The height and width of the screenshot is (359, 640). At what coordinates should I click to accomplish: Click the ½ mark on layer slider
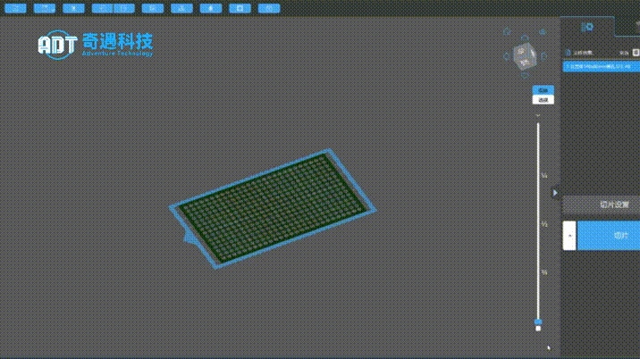544,224
